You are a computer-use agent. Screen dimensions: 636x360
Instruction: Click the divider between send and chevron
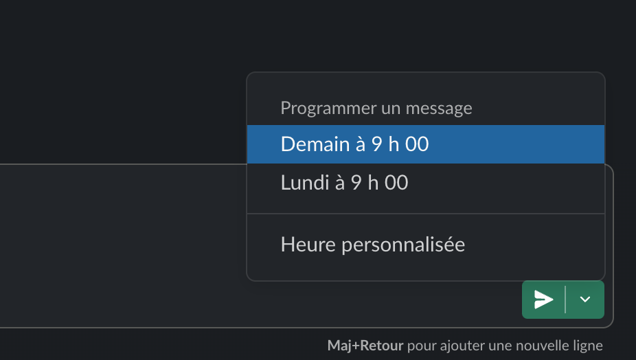[565, 300]
